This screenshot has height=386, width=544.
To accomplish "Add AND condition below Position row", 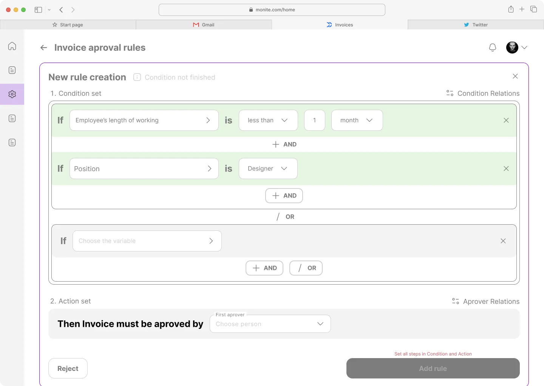I will [x=284, y=196].
